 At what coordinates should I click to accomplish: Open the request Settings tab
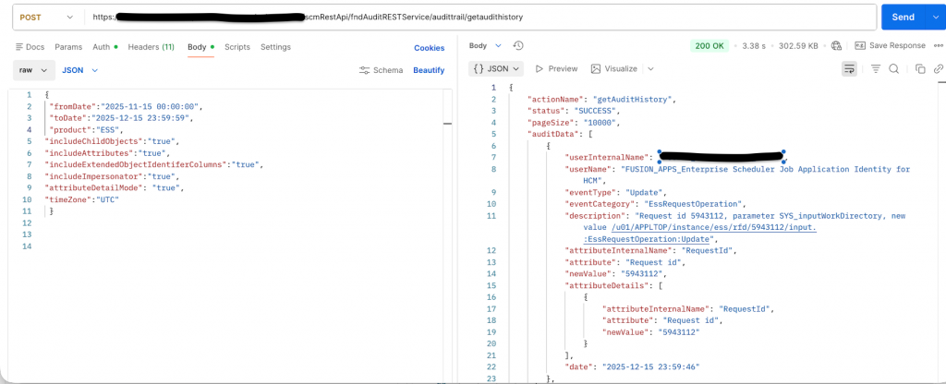pyautogui.click(x=275, y=47)
